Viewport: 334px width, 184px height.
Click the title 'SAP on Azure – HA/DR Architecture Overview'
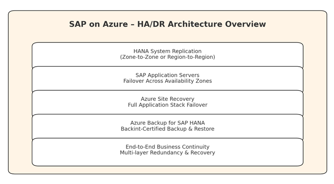pos(167,24)
